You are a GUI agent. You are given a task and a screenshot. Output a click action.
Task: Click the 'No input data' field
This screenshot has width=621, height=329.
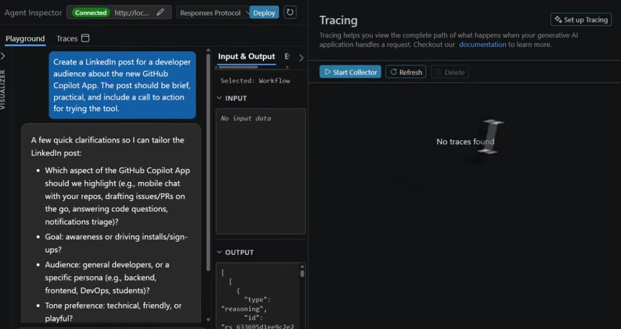point(261,171)
